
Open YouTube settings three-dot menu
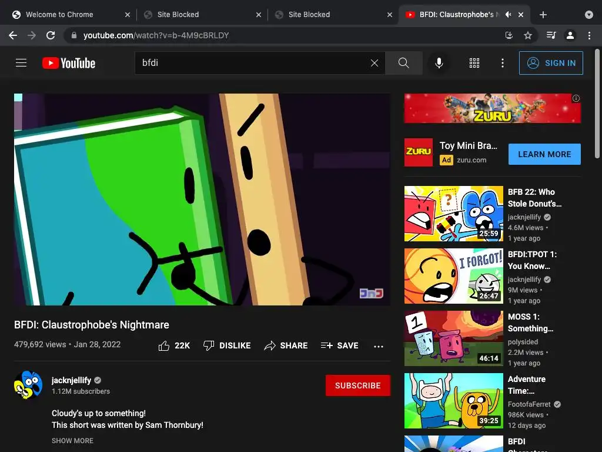503,63
